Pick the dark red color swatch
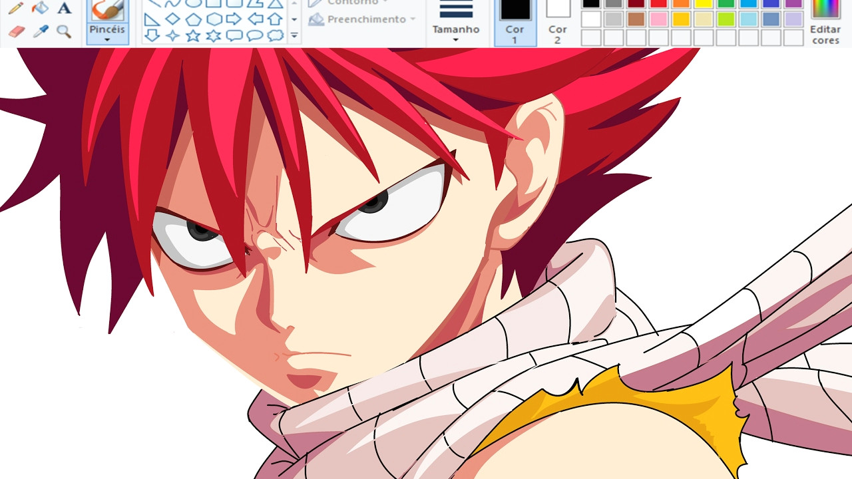 636,3
